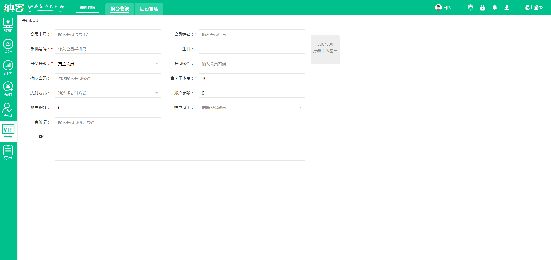Select the VIP 开卡 icon
Viewport: 551px width, 260px height.
[x=8, y=131]
